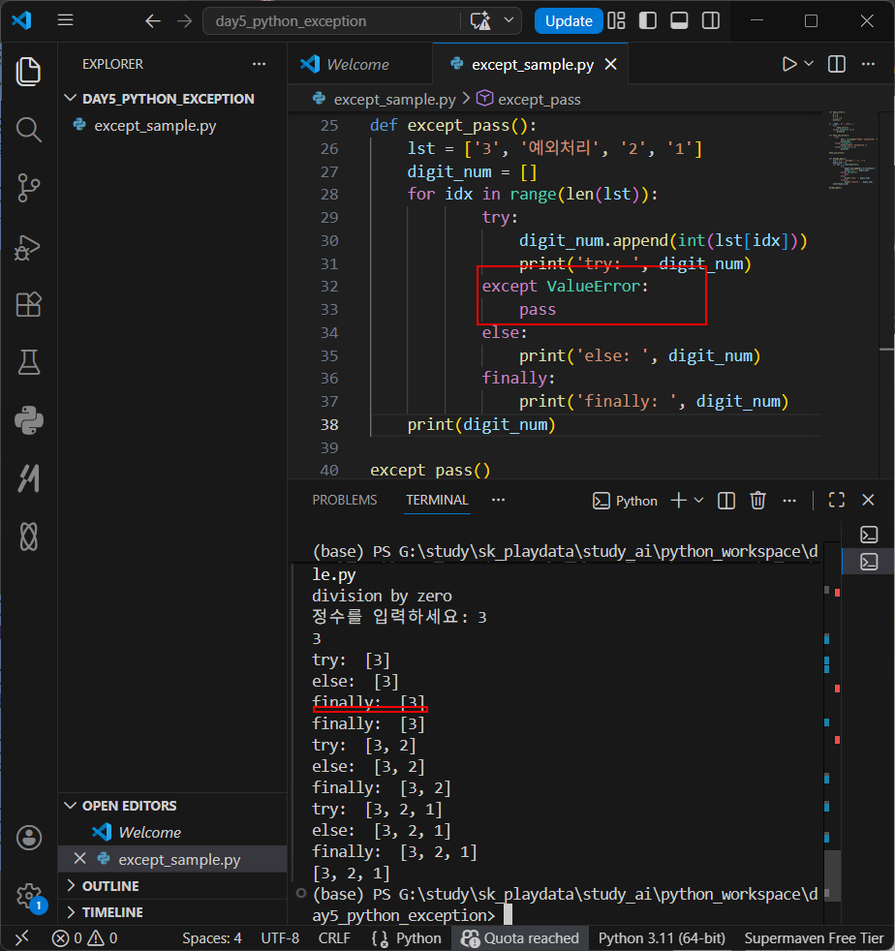The height and width of the screenshot is (951, 895).
Task: Go forward in navigation history
Action: tap(184, 21)
